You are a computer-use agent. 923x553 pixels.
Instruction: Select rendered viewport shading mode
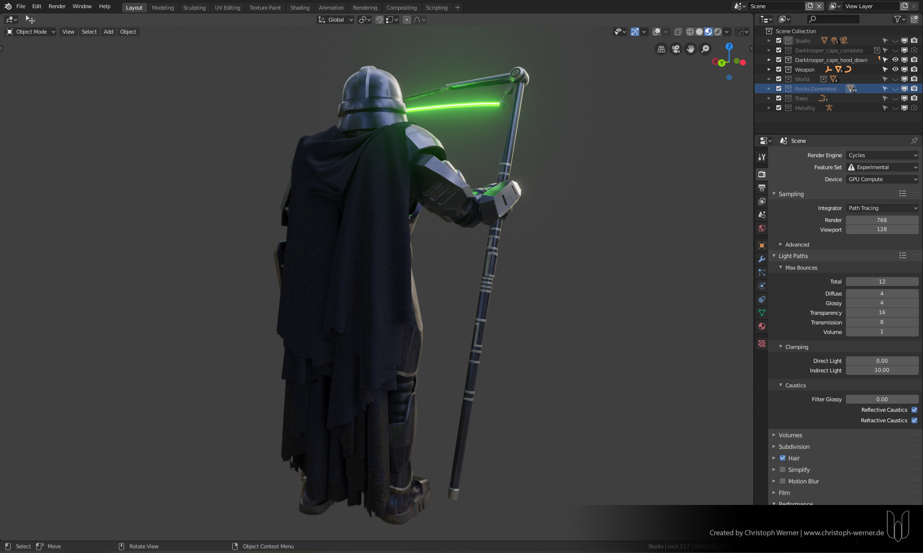click(718, 32)
